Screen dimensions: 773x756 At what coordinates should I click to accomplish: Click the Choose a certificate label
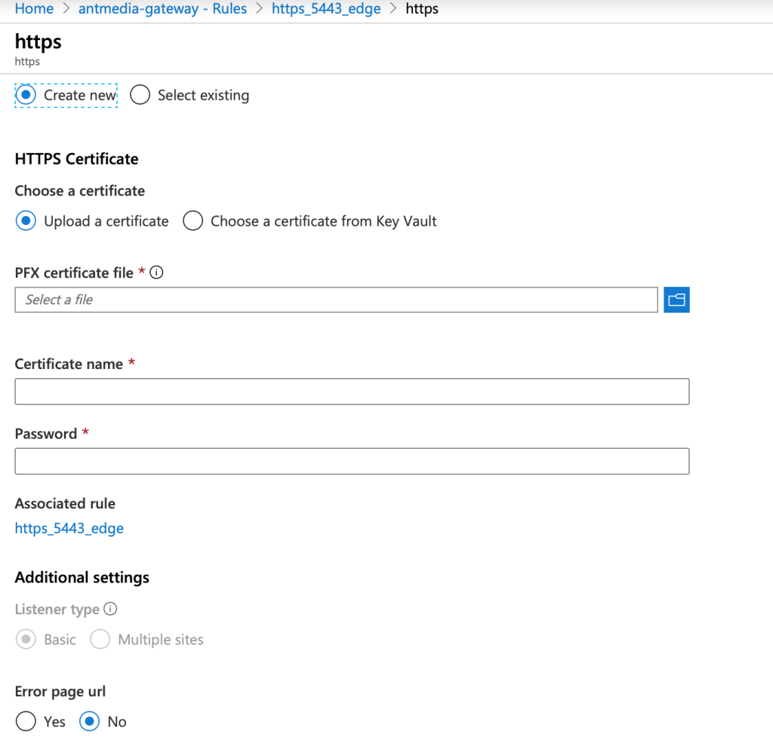click(x=80, y=191)
